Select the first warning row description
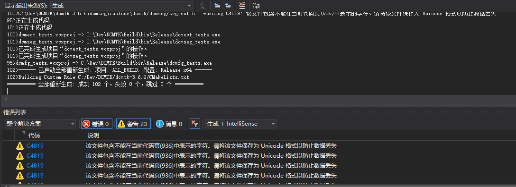The height and width of the screenshot is (187, 516). (211, 146)
